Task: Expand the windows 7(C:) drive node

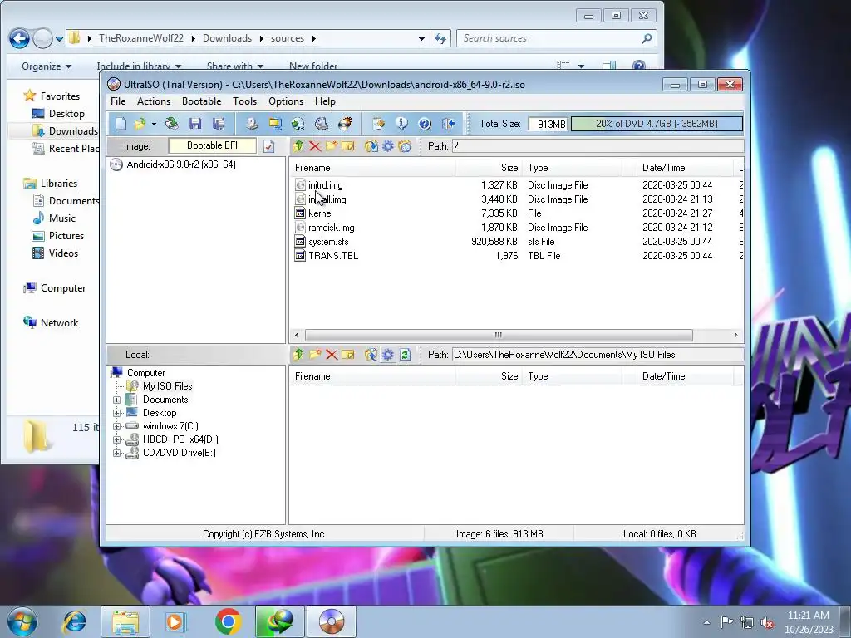Action: click(116, 426)
